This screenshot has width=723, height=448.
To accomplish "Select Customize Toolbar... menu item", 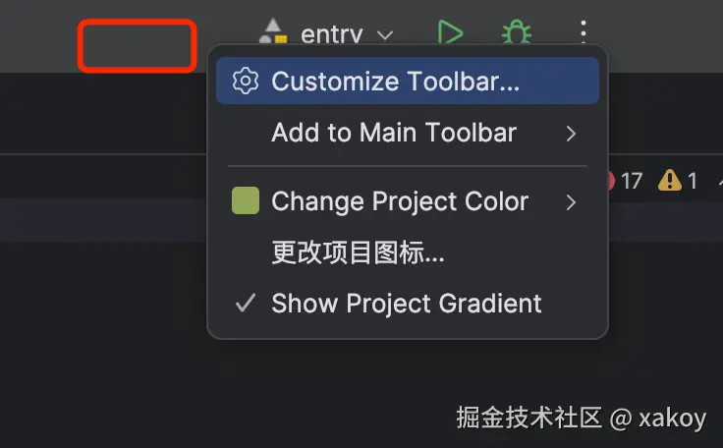I will click(x=395, y=82).
